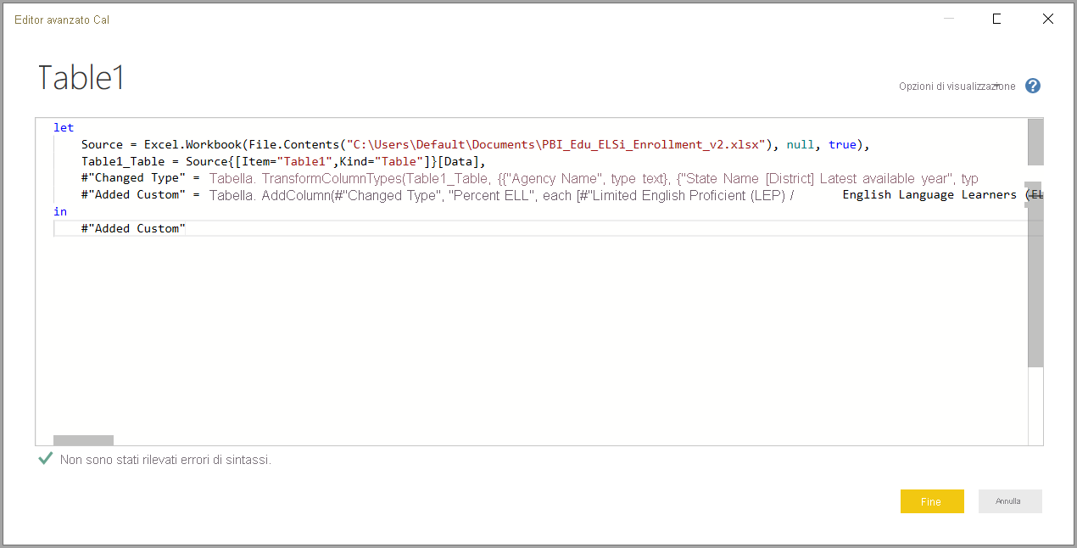Open the help question mark icon

click(1032, 86)
